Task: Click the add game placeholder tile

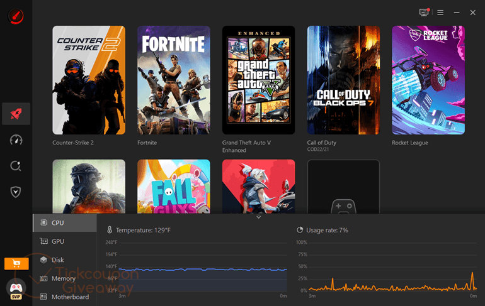Action: [x=343, y=187]
